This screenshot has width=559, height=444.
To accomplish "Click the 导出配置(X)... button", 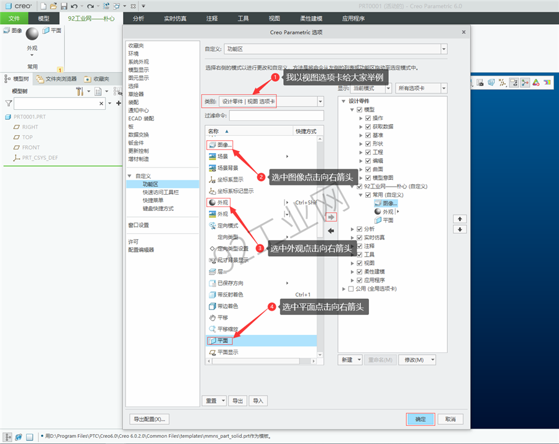I will tap(149, 419).
